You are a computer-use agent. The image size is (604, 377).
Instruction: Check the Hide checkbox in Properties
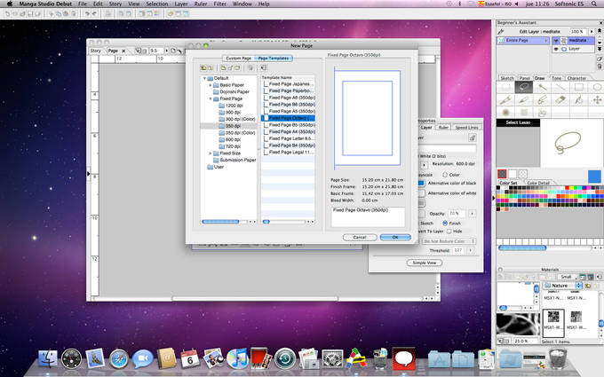(x=449, y=232)
